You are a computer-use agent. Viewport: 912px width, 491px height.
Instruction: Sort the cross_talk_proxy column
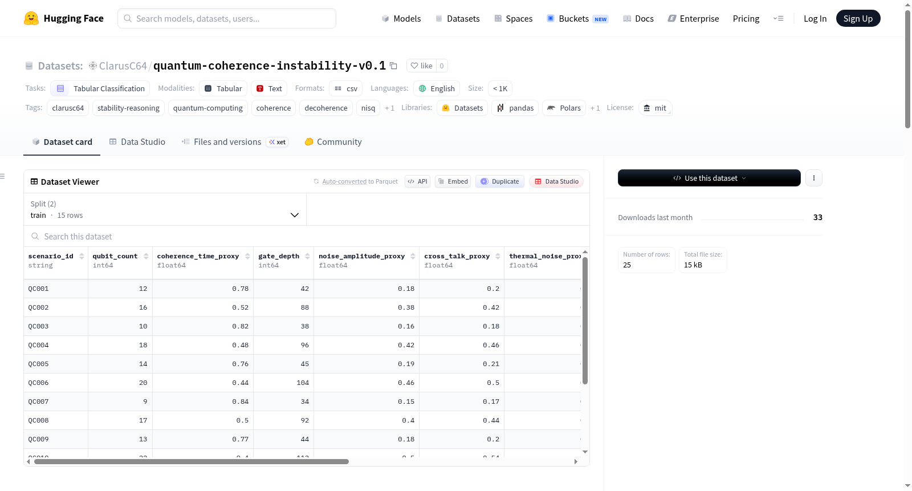click(498, 256)
